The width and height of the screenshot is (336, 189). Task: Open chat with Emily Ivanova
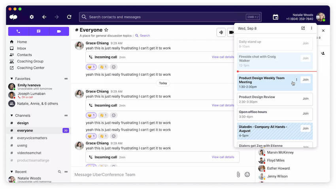pyautogui.click(x=39, y=86)
